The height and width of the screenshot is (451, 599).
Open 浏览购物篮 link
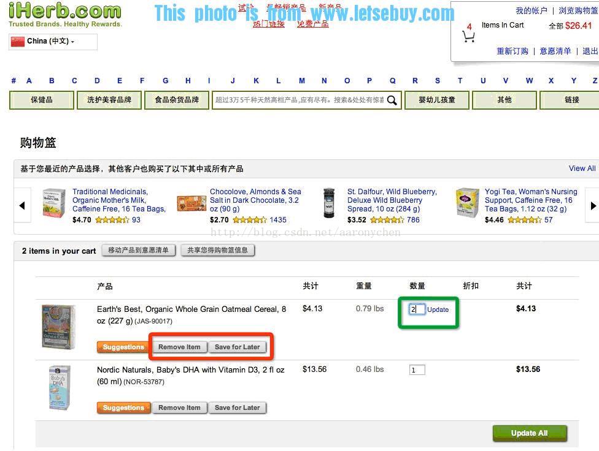tap(578, 10)
